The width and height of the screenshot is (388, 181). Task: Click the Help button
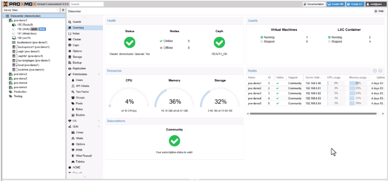(380, 11)
